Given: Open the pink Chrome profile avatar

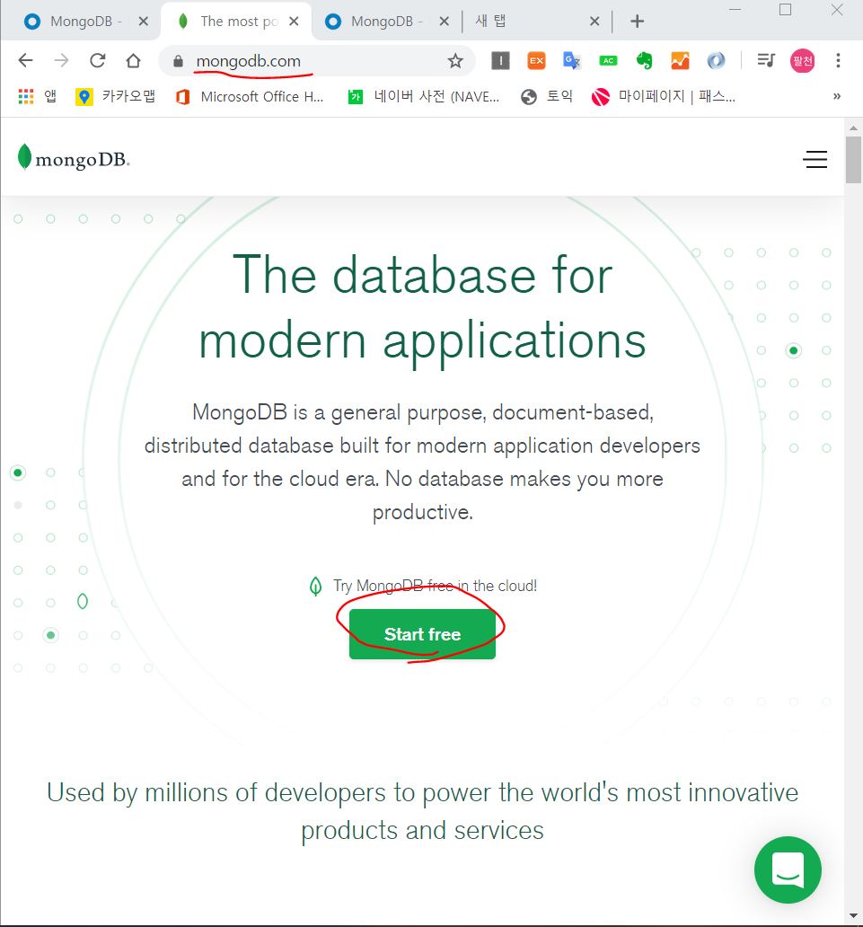Looking at the screenshot, I should coord(802,60).
